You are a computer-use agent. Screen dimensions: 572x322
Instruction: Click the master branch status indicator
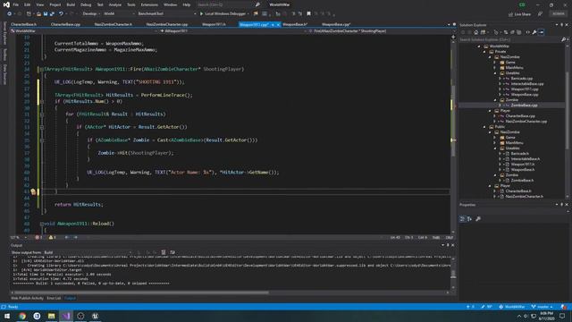(x=543, y=307)
